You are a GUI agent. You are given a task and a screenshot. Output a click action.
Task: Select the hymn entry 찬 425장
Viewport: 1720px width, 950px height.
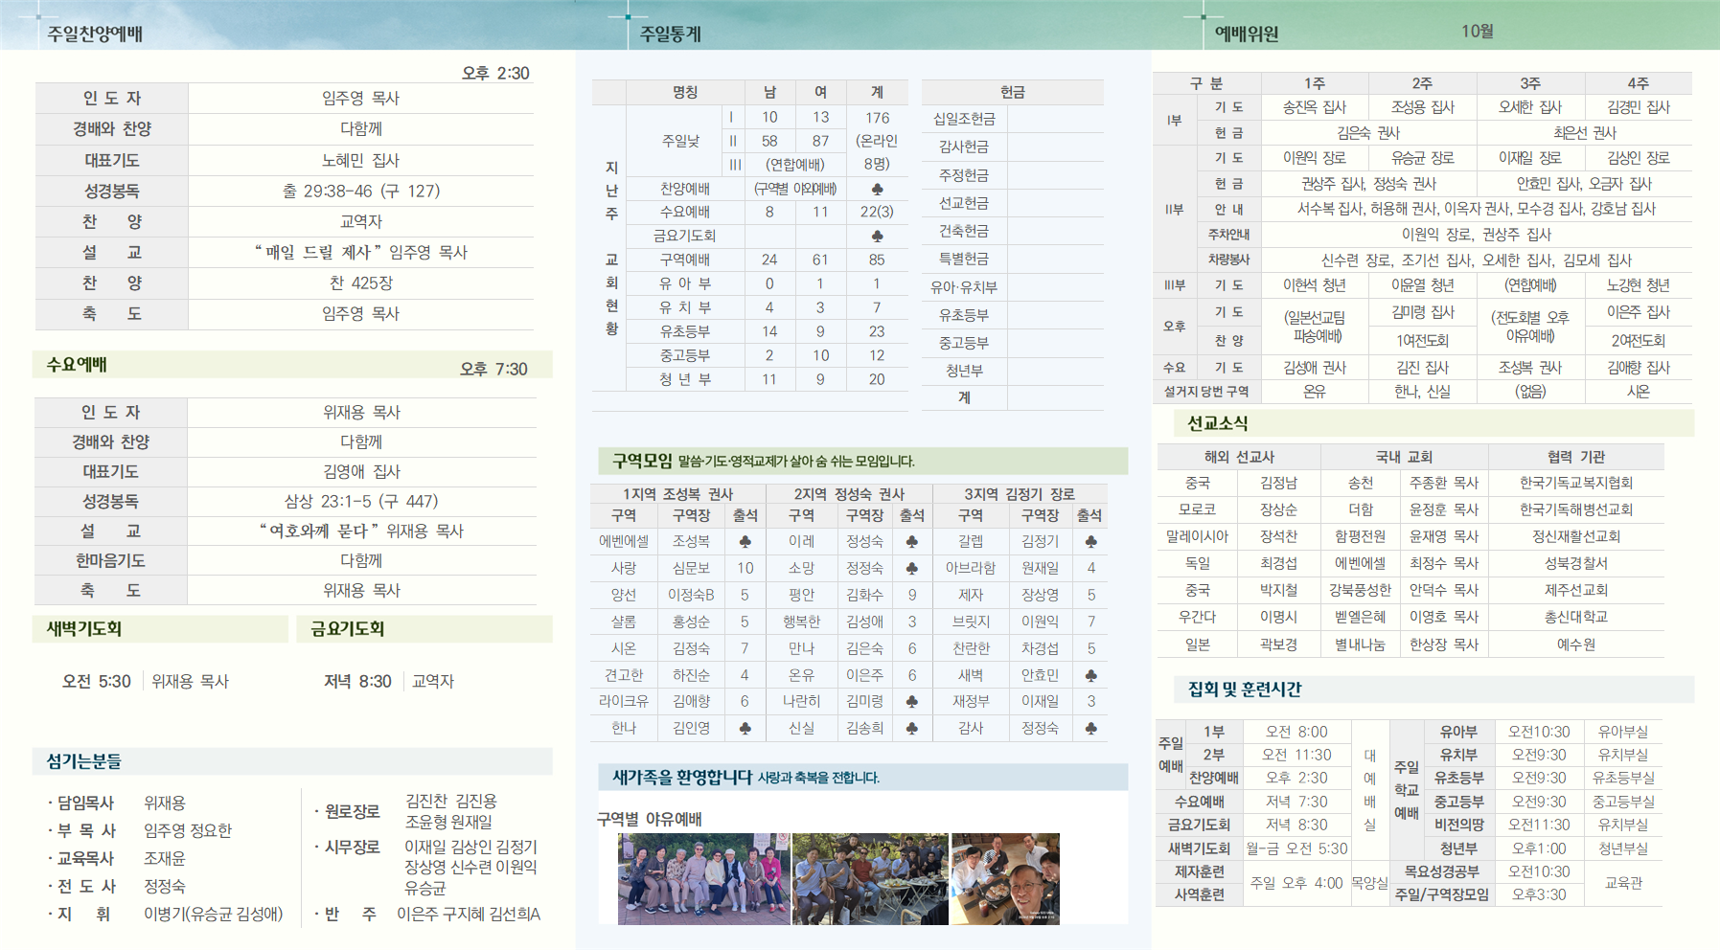point(361,283)
